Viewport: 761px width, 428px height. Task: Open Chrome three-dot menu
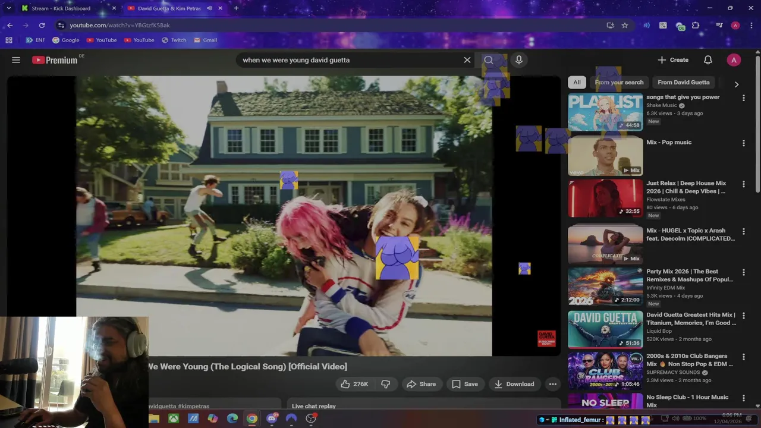point(750,26)
